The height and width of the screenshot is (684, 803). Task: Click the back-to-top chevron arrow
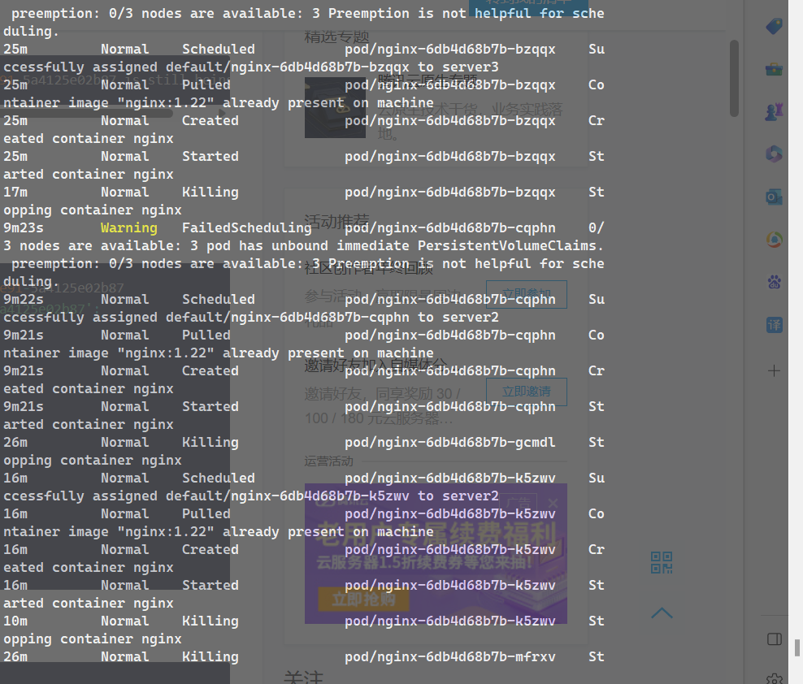[662, 613]
